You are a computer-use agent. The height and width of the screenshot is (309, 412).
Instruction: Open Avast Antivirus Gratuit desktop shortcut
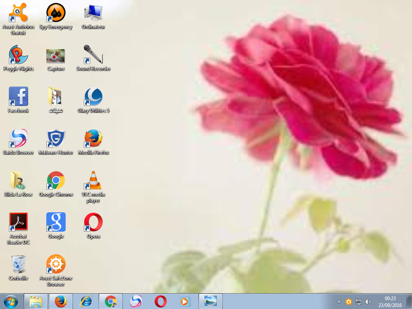18,13
